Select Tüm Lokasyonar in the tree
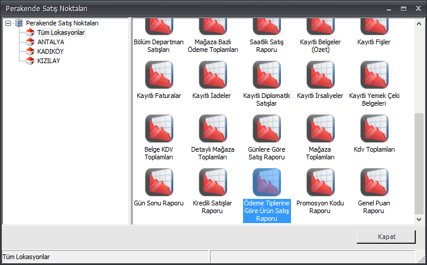 61,32
